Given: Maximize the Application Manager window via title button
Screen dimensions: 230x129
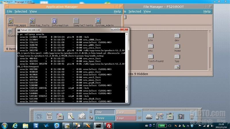Looking at the screenshot, I should pos(121,7).
